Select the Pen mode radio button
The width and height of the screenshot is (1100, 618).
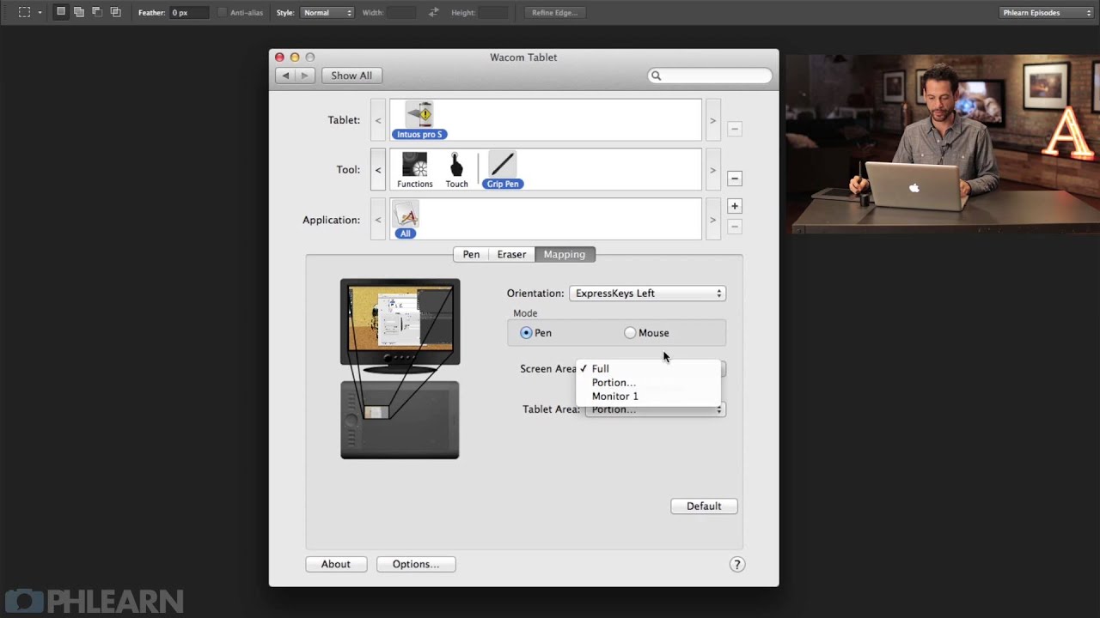point(526,333)
